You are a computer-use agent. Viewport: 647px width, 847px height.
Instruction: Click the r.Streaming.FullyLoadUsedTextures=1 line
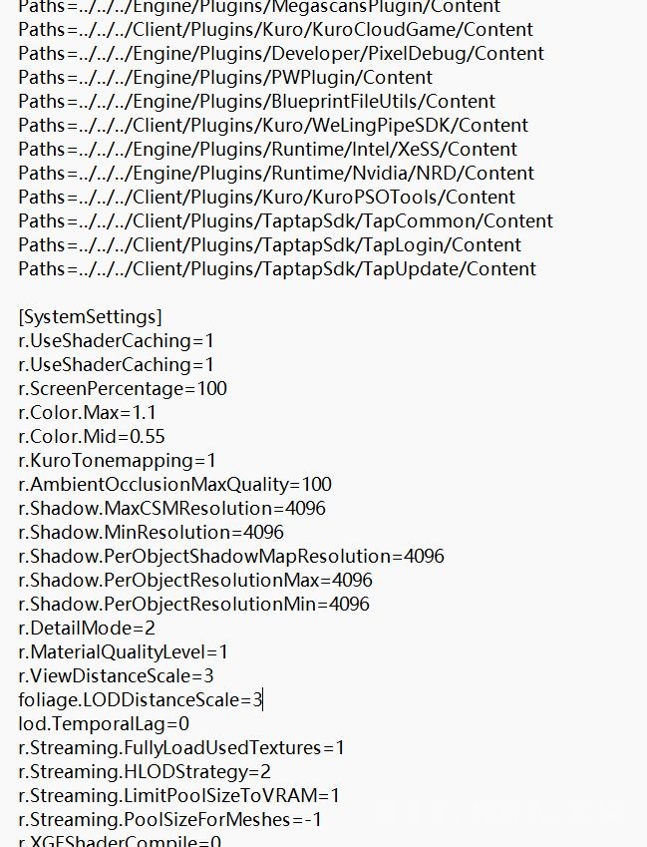181,748
